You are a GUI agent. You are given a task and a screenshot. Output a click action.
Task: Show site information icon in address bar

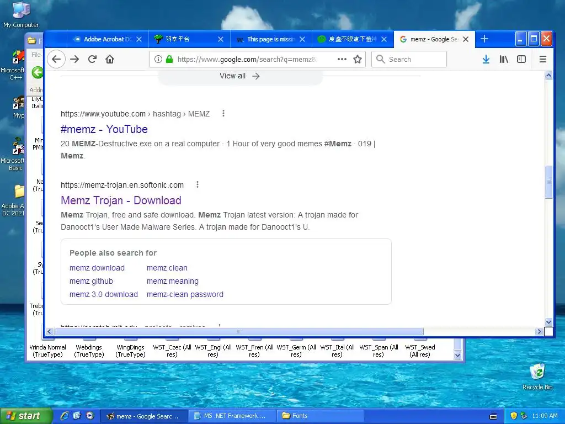[158, 59]
